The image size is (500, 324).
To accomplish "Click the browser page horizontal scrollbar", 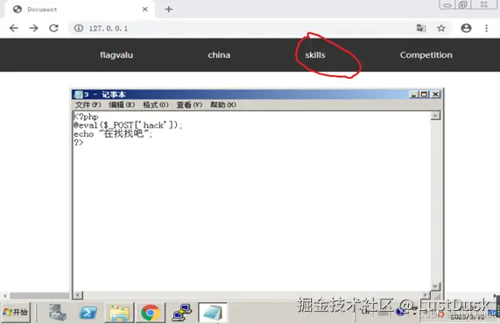I will [39, 296].
